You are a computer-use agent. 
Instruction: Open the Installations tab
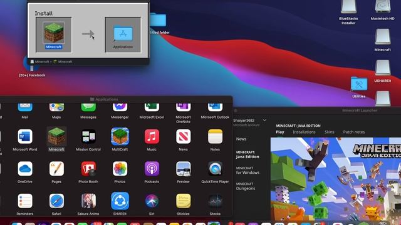point(304,132)
